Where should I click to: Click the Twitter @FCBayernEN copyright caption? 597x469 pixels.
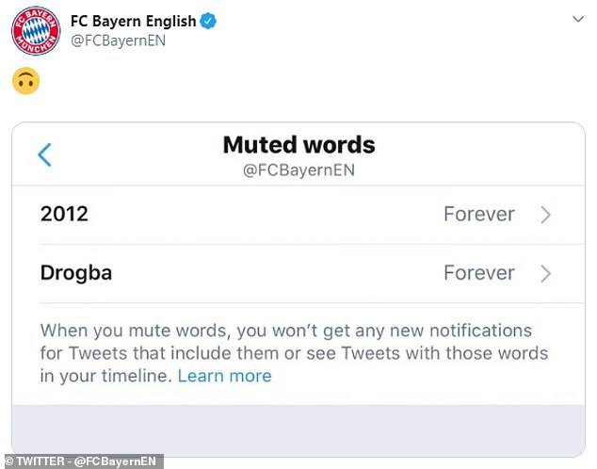(84, 461)
